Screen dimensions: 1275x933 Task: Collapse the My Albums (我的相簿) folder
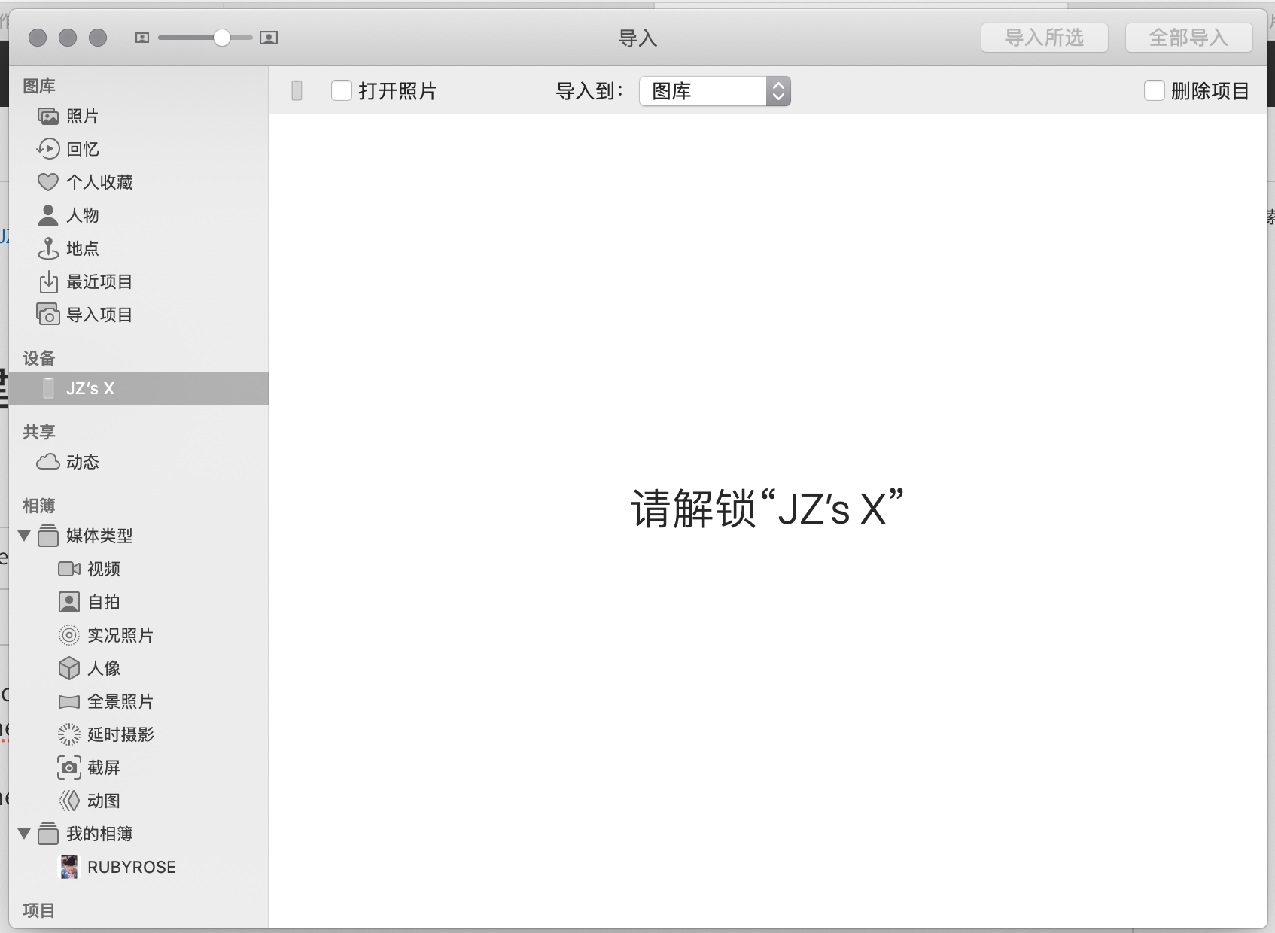pyautogui.click(x=24, y=834)
